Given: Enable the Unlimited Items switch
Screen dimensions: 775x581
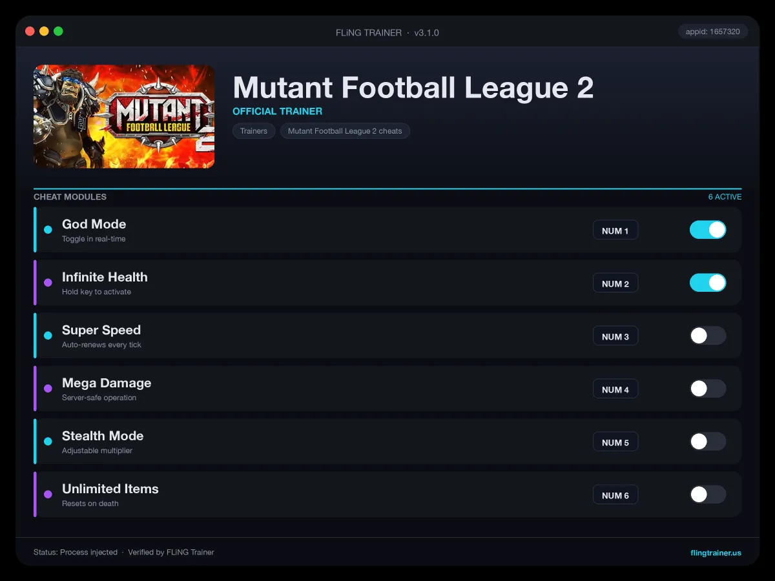Looking at the screenshot, I should (x=708, y=494).
